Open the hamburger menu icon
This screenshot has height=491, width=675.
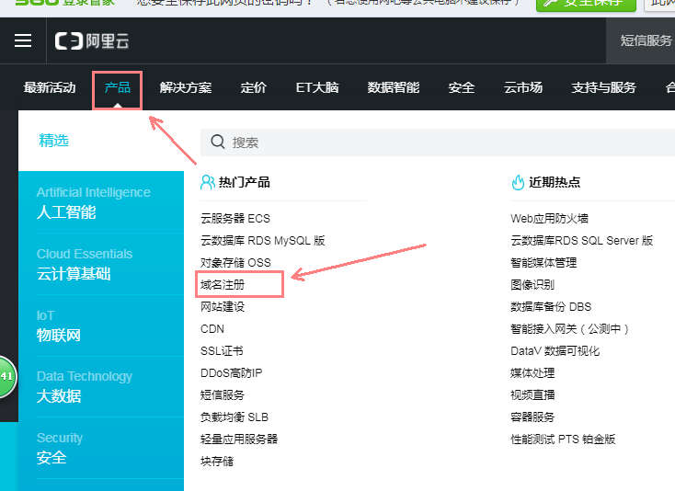click(23, 40)
